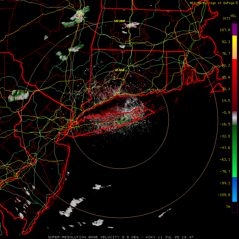Click the 11 JUL 25 date in caption
Viewport: 239px width, 239px height.
coord(168,237)
